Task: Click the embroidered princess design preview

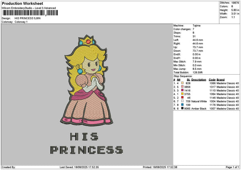Action: click(86, 81)
